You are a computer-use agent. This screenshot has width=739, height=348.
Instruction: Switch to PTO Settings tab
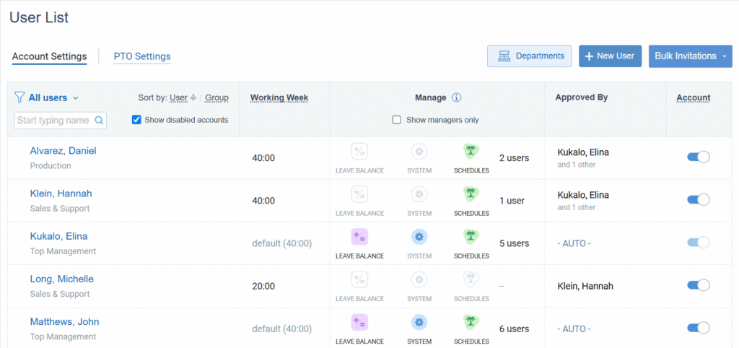pyautogui.click(x=142, y=56)
